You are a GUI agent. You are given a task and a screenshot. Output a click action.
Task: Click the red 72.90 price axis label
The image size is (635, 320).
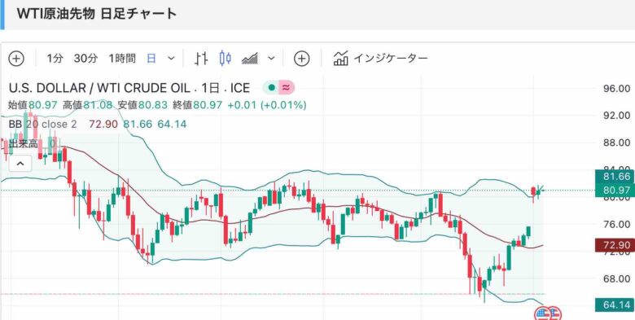[x=615, y=245]
